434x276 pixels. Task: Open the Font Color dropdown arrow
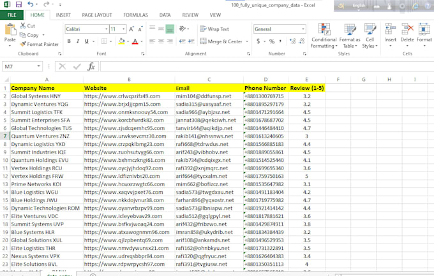tap(142, 41)
